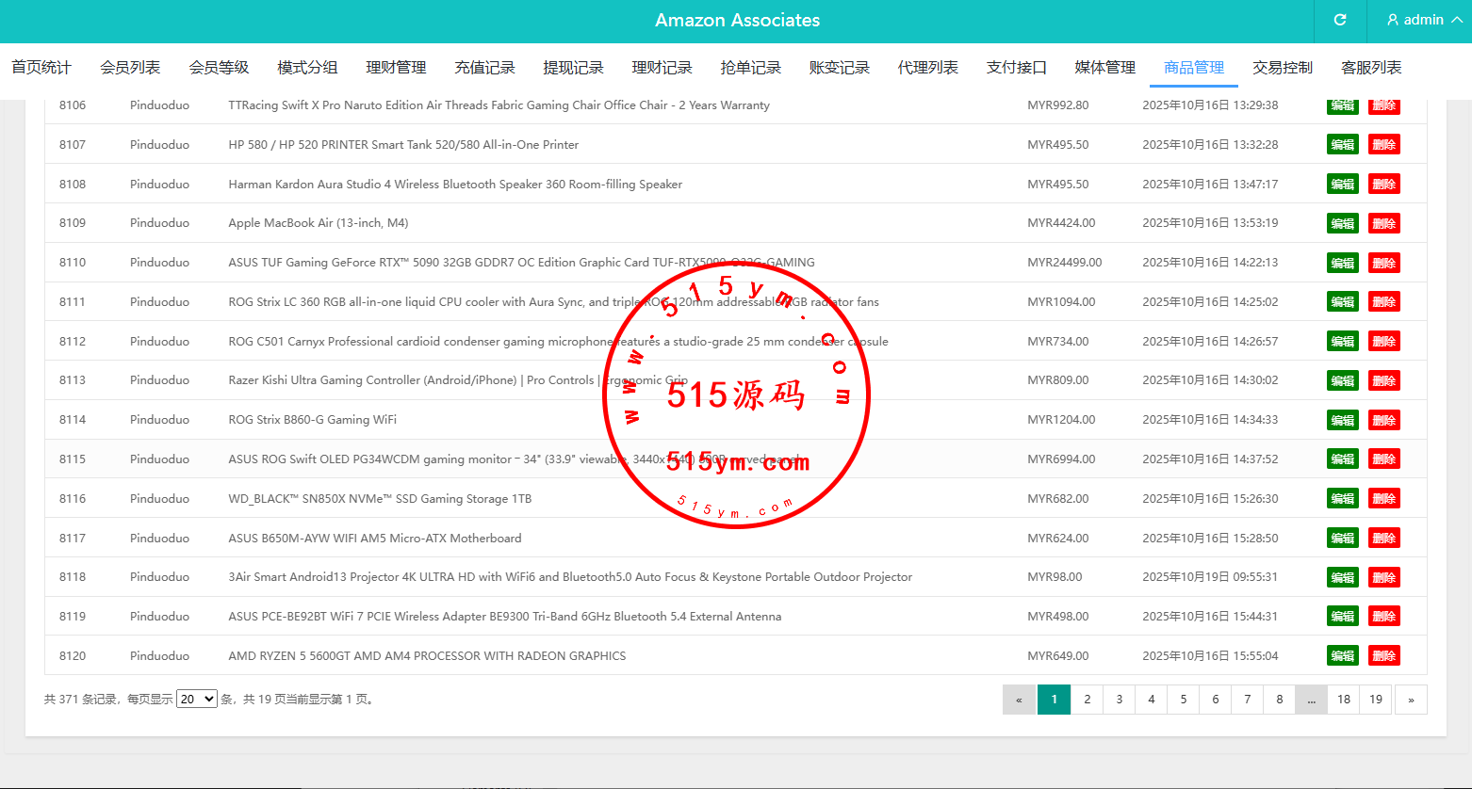1472x789 pixels.
Task: Go to the 首页统计 menu item
Action: point(41,68)
